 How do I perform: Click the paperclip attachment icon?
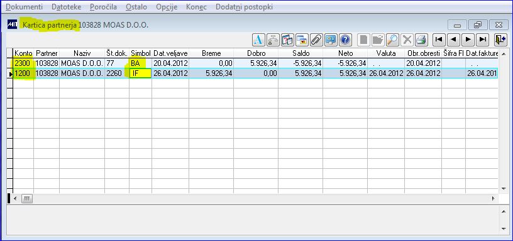(x=316, y=40)
